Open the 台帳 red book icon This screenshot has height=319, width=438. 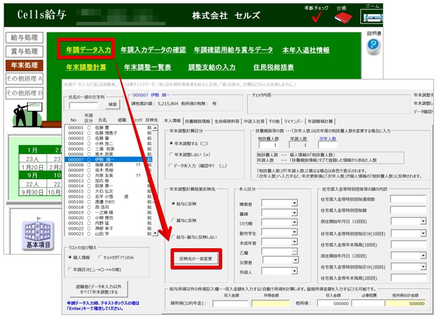(342, 19)
